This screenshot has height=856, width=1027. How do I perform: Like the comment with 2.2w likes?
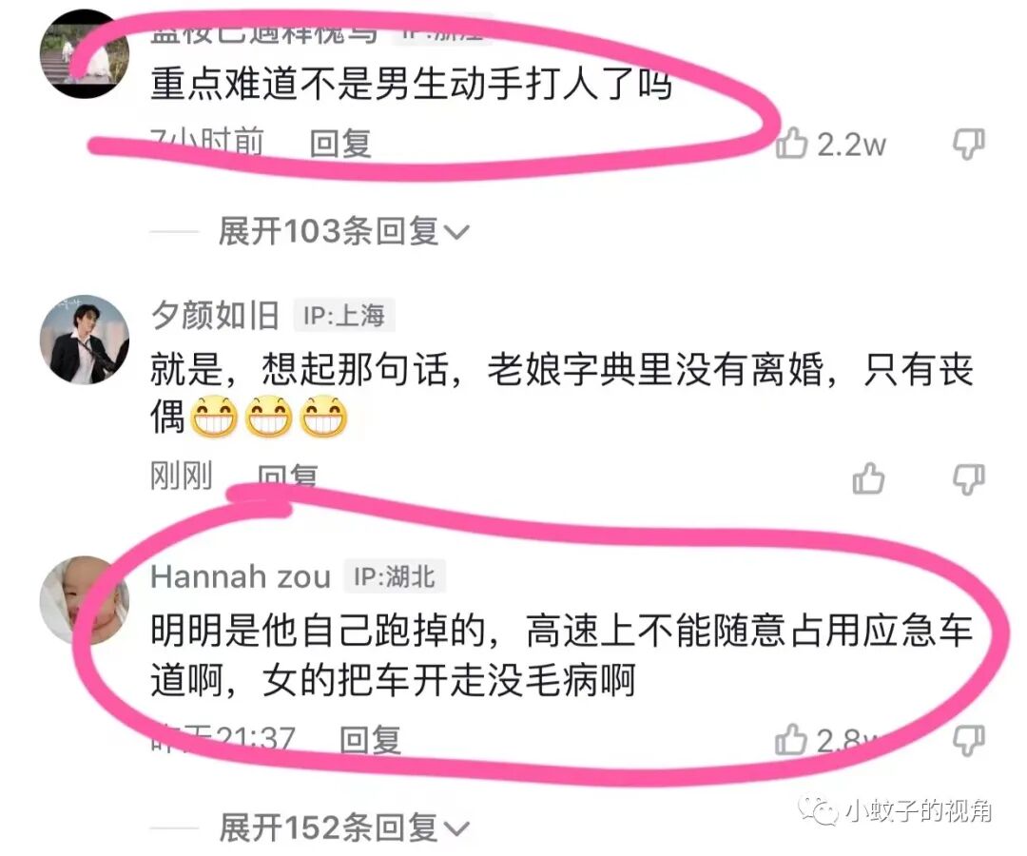(791, 143)
